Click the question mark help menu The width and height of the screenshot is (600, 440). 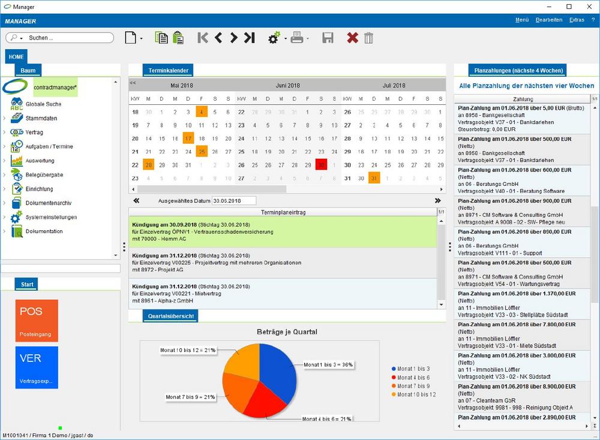click(593, 20)
